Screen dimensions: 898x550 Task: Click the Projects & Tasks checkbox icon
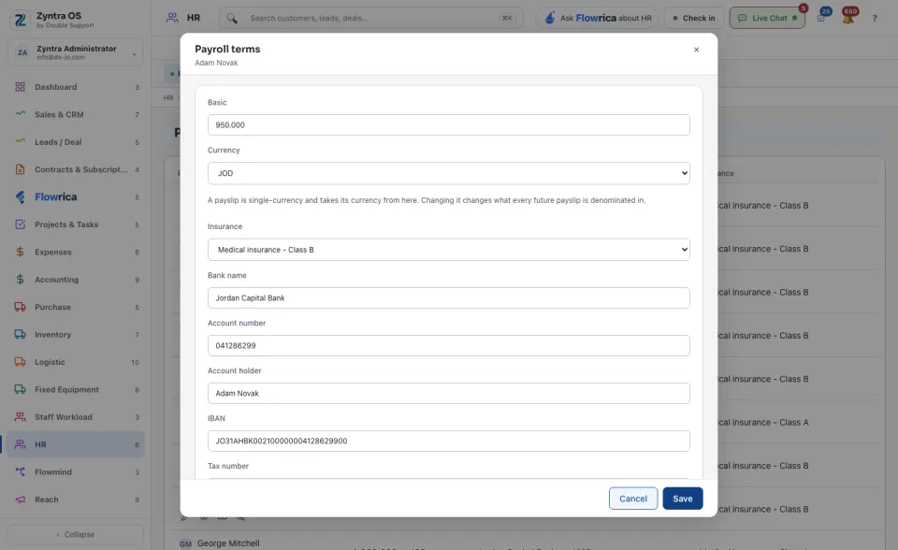[20, 224]
